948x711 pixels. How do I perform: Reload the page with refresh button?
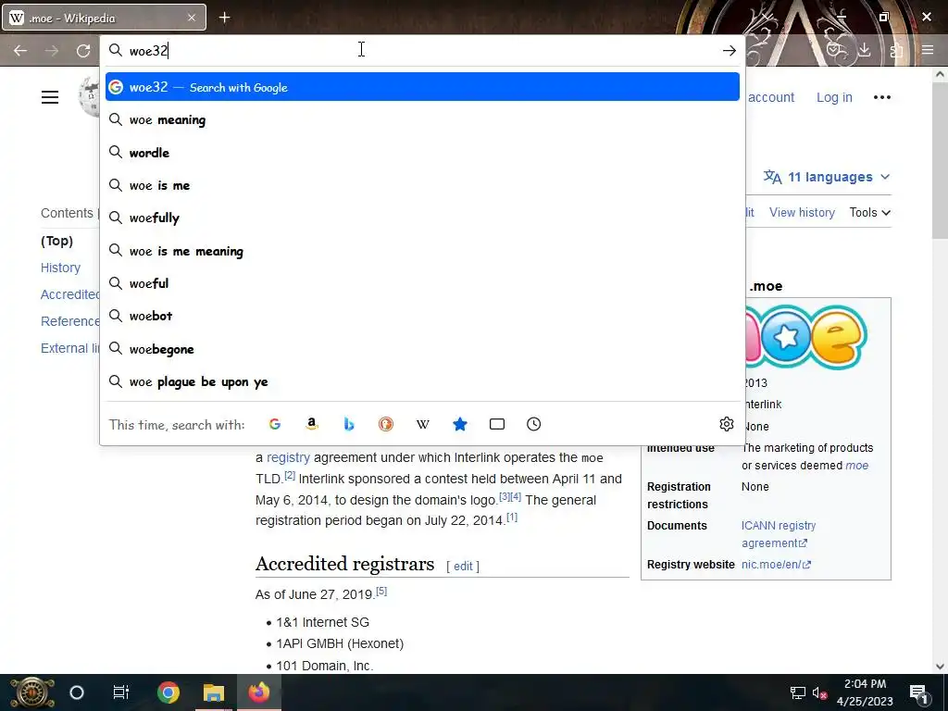[83, 51]
